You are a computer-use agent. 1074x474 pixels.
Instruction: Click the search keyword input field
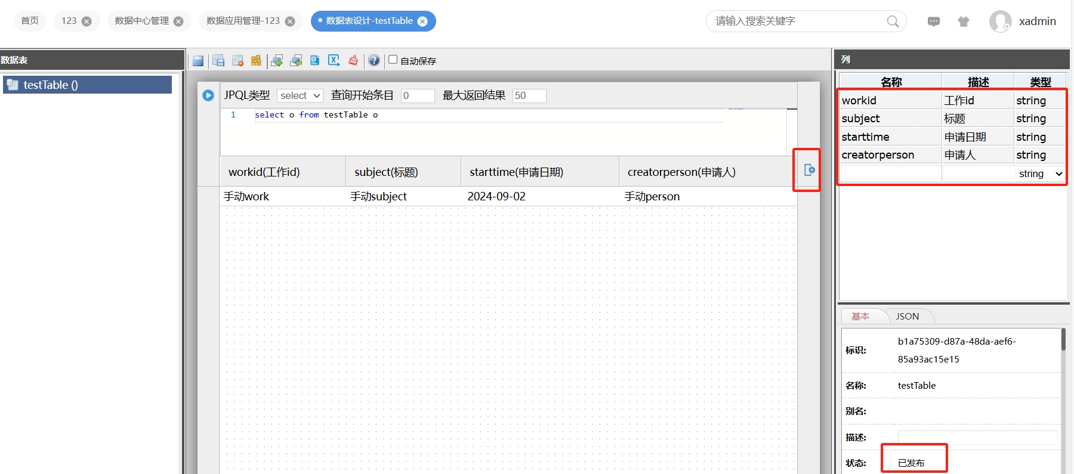tap(800, 21)
